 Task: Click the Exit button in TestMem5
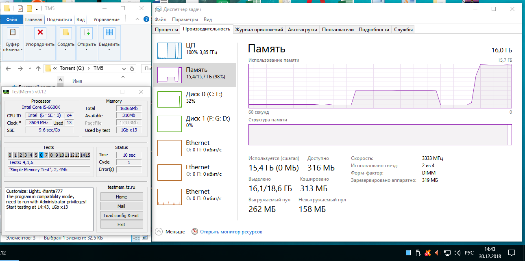click(x=122, y=224)
